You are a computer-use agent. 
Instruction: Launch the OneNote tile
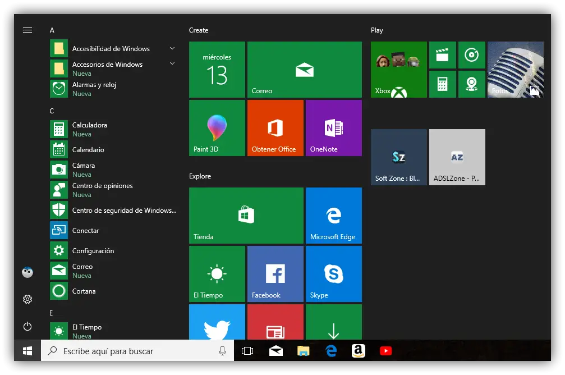333,128
